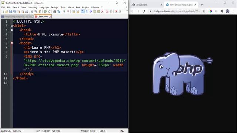Collapse the body fold marker on line 6
The width and height of the screenshot is (237, 133).
click(x=12, y=43)
